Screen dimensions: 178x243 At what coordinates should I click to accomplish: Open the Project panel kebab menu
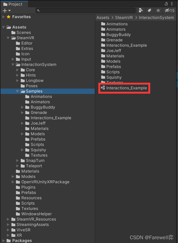(172, 4)
